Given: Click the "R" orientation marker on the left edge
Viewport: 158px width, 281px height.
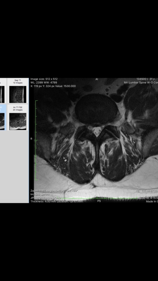Looking at the screenshot, I should (x=31, y=139).
